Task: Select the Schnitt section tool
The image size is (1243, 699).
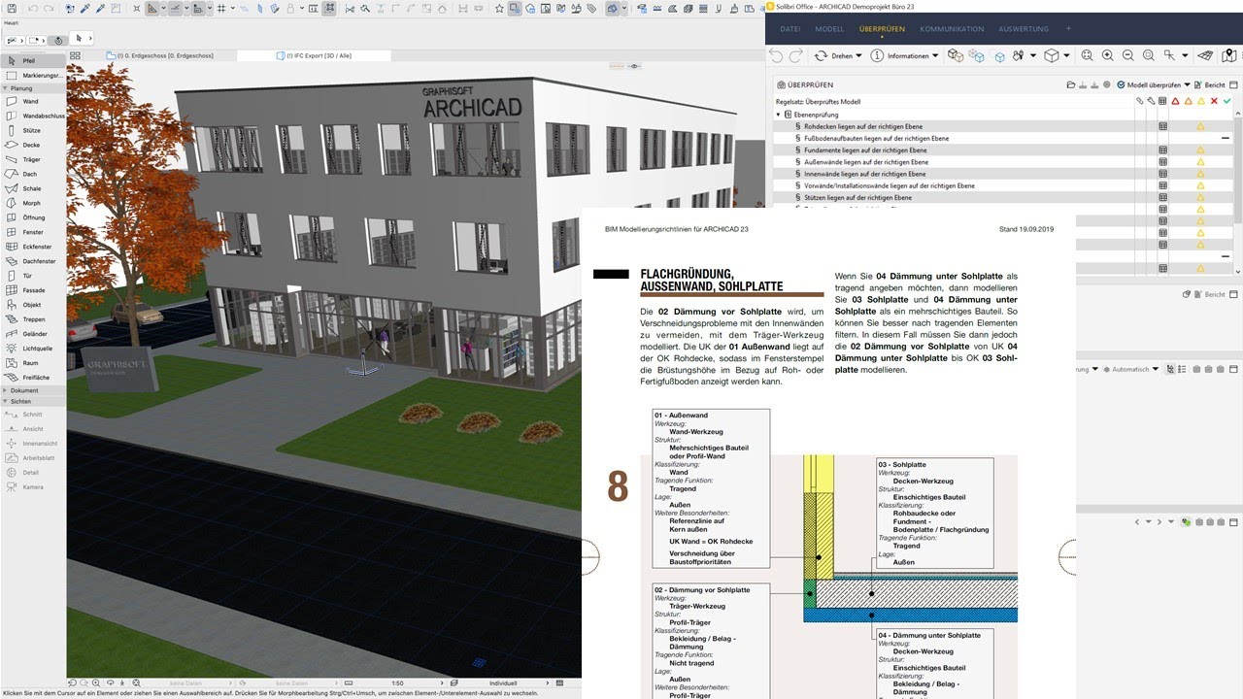Action: pos(33,415)
